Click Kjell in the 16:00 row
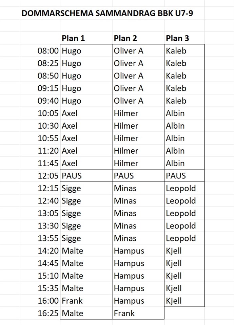Screen dimensions: 234x325 (x=174, y=301)
